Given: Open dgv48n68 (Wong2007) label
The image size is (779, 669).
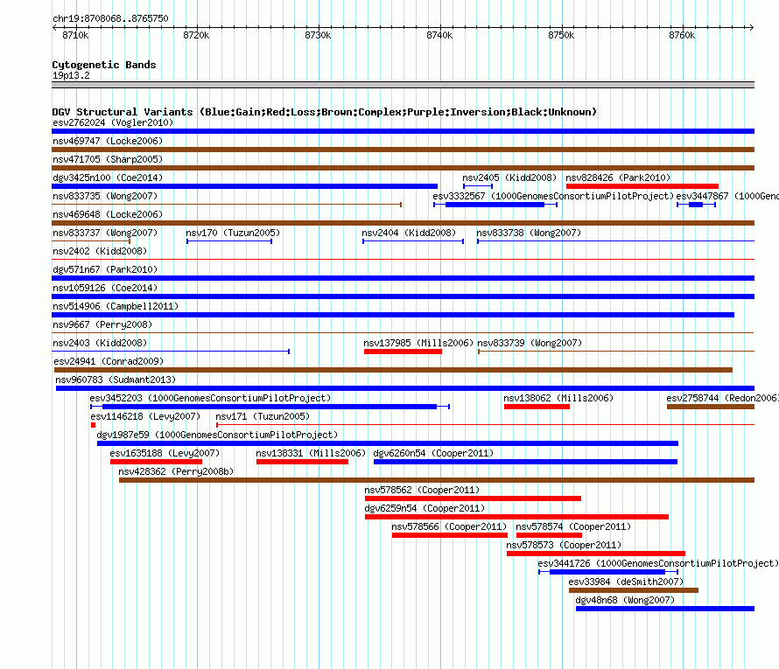Looking at the screenshot, I should tap(625, 600).
